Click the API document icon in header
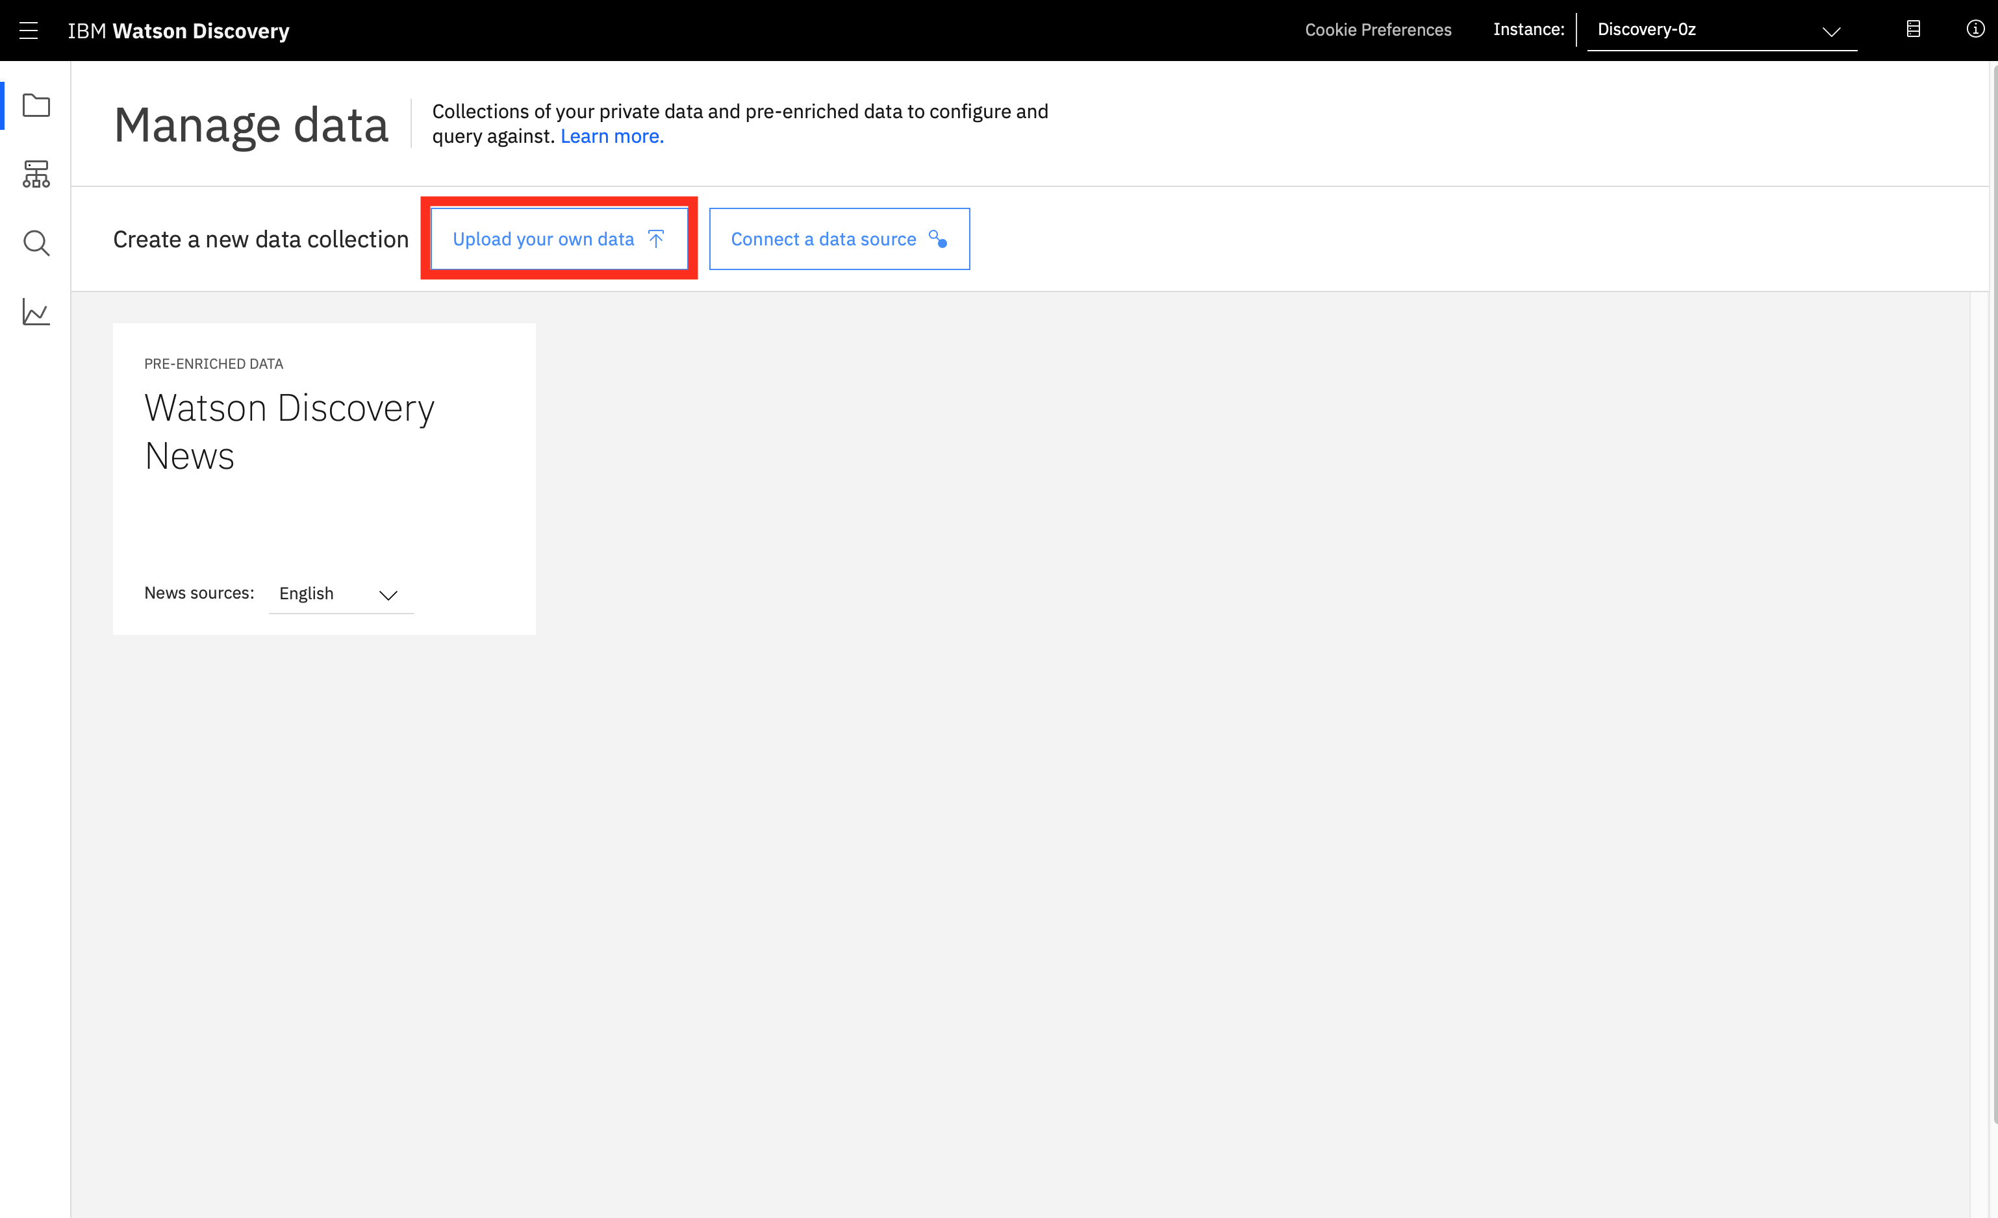1998x1218 pixels. click(1913, 29)
